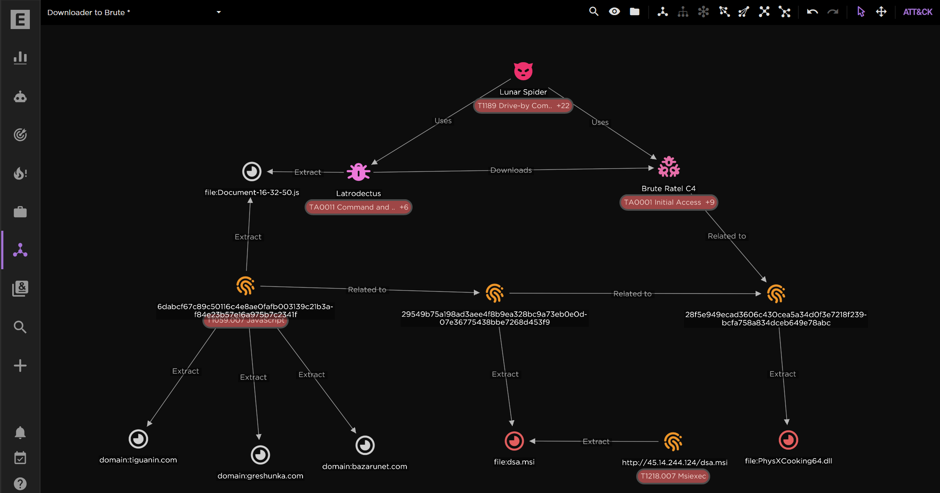Image resolution: width=940 pixels, height=493 pixels.
Task: Select the Latrodectus malware node
Action: click(x=358, y=172)
